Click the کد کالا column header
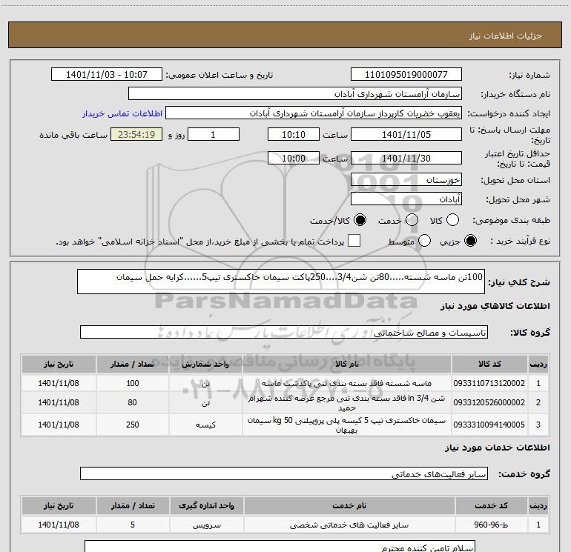The image size is (571, 552). pyautogui.click(x=489, y=364)
